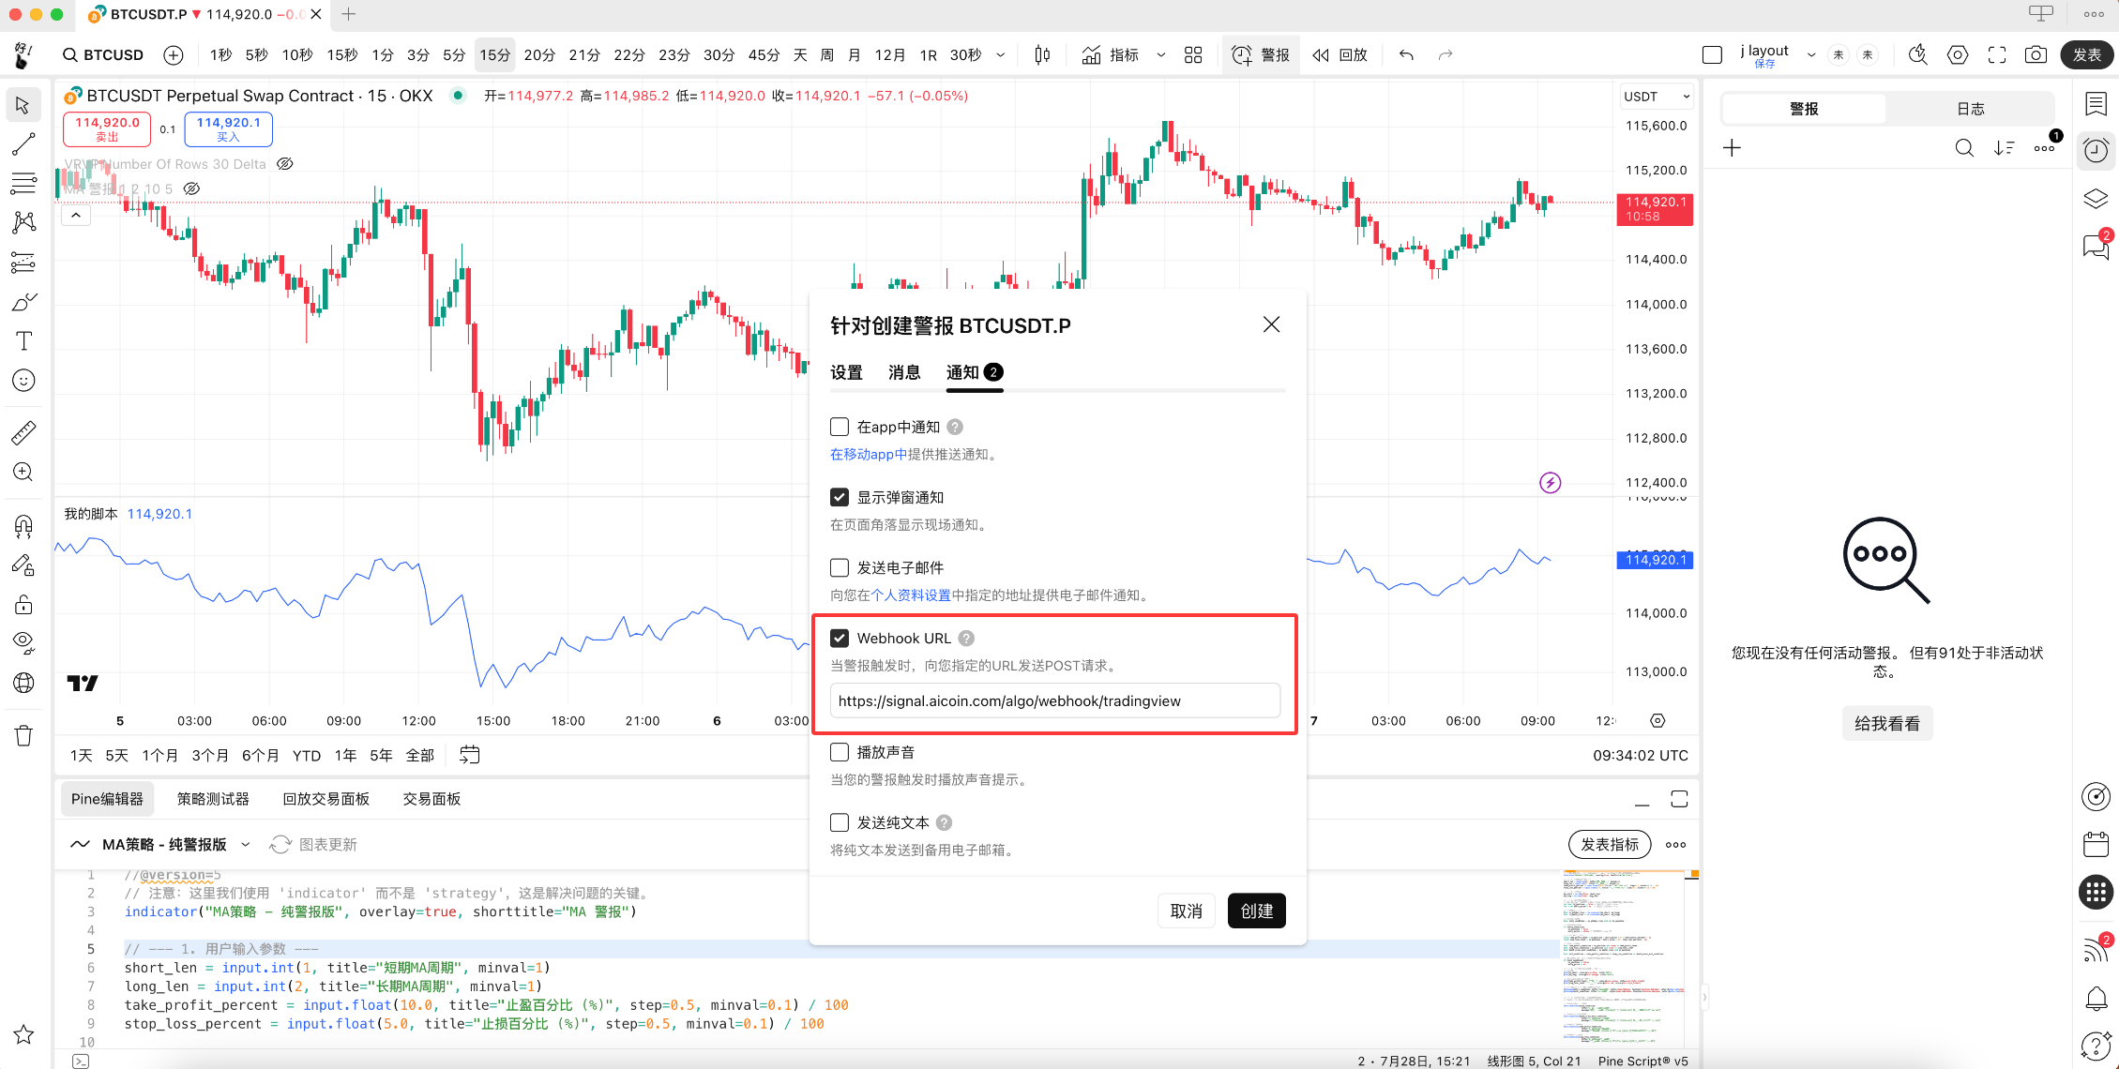
Task: Open the layout templates grid icon
Action: pos(1193,55)
